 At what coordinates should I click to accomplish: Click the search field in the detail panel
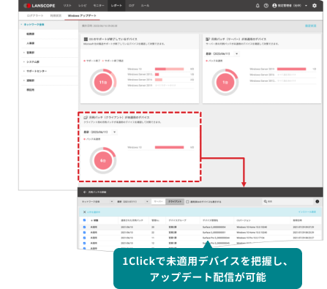click(287, 201)
